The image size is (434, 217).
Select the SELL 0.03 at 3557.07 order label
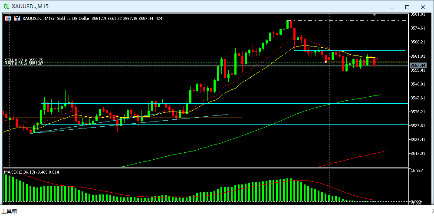[24, 63]
